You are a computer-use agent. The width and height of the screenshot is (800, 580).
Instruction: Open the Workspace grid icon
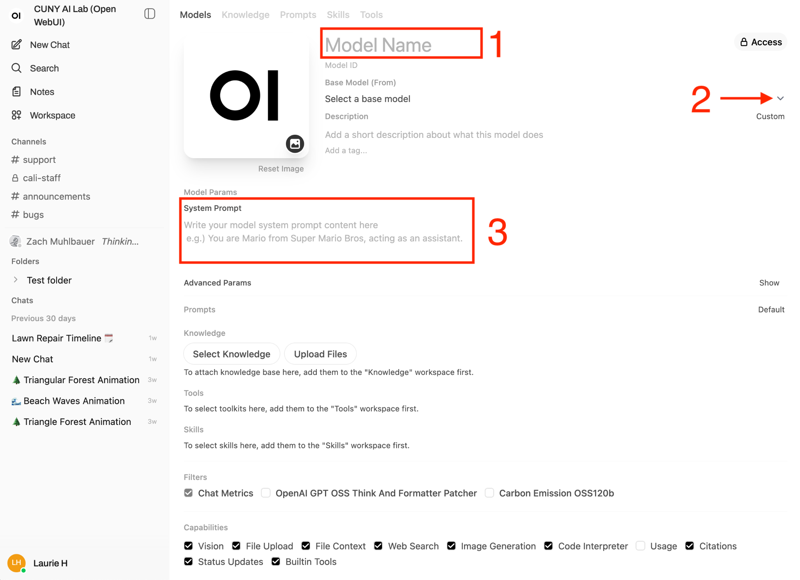click(16, 115)
